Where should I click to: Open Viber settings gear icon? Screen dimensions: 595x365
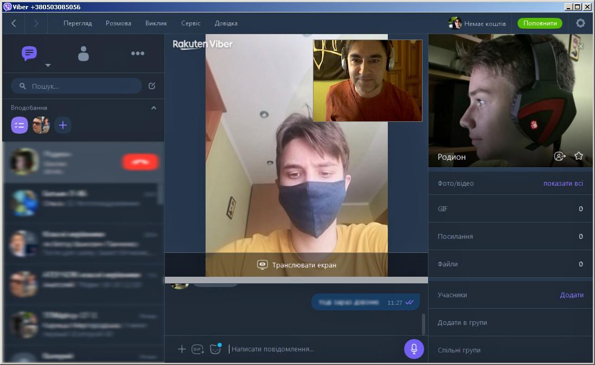(580, 23)
